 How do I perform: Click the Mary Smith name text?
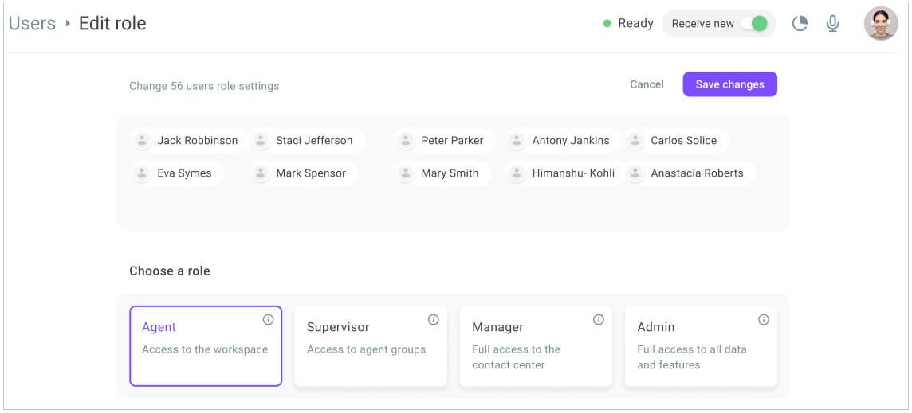pos(450,173)
